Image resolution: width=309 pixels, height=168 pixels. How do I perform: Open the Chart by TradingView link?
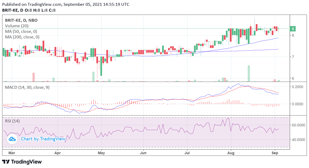[43, 139]
